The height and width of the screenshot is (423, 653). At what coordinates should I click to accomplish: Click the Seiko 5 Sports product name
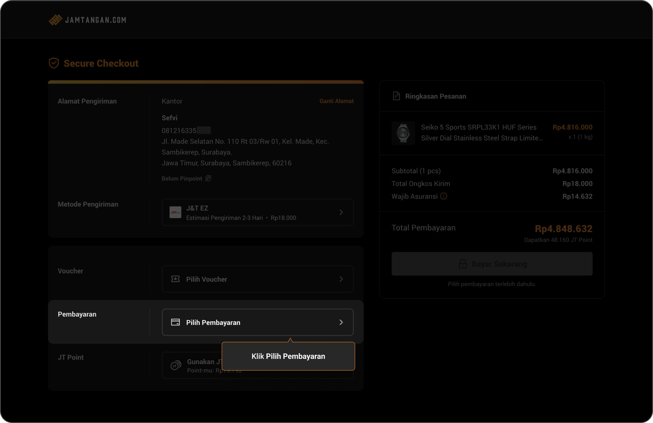(482, 133)
